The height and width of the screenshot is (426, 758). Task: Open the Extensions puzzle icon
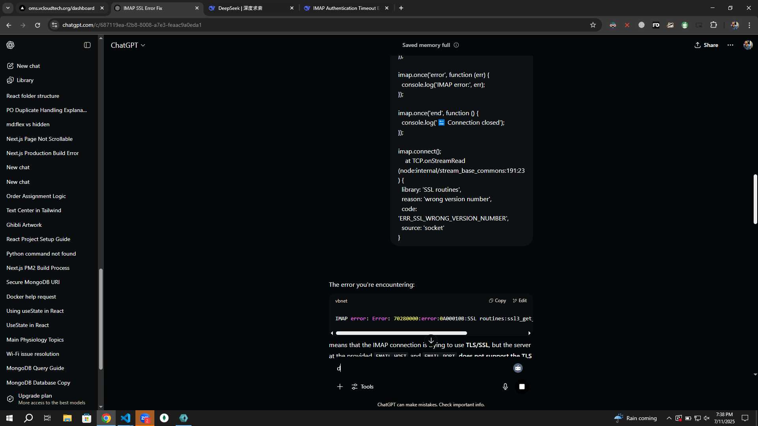click(714, 25)
